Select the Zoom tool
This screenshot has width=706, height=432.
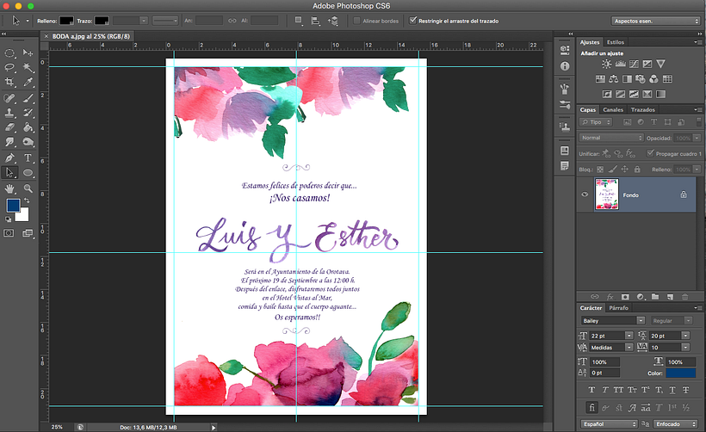(28, 188)
